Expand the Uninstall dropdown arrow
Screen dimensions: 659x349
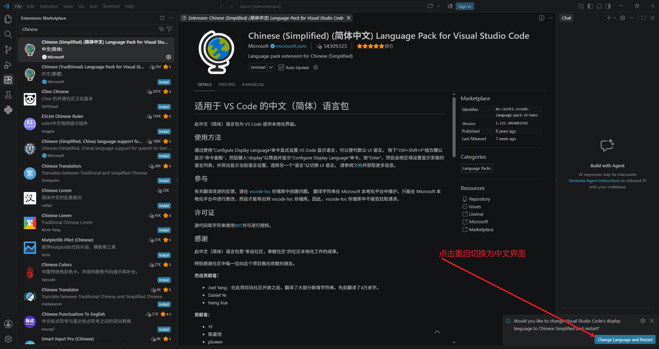(x=271, y=67)
